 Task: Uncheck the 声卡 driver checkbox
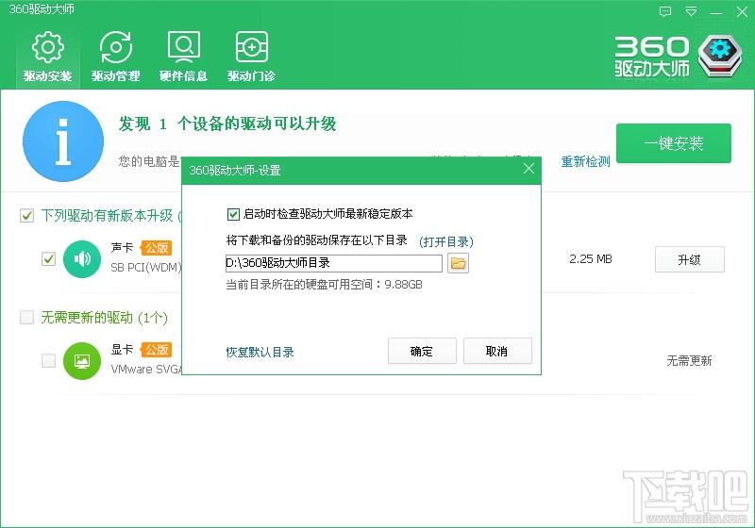(x=49, y=259)
